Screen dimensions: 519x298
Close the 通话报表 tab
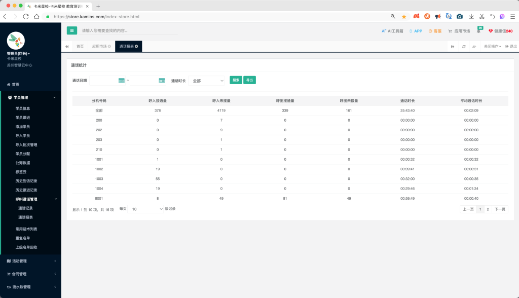136,46
